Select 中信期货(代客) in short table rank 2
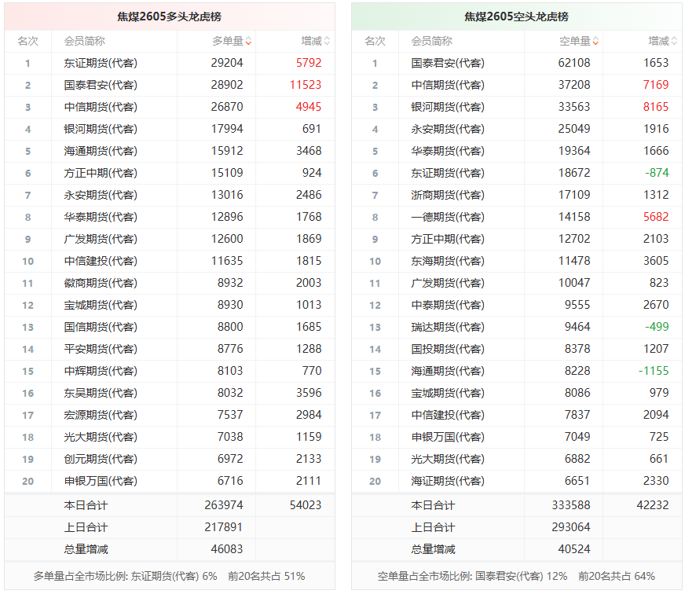Screen dimensions: 685x594 coord(448,85)
